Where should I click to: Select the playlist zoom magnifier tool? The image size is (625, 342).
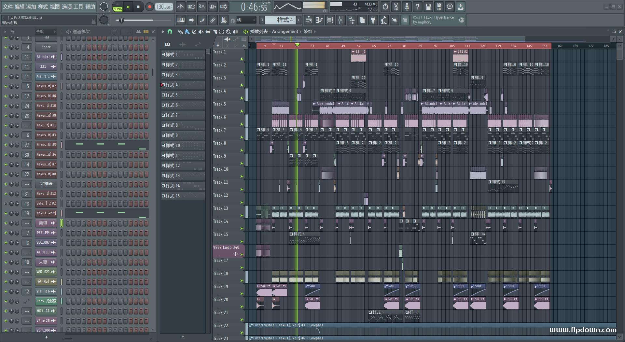pyautogui.click(x=228, y=32)
